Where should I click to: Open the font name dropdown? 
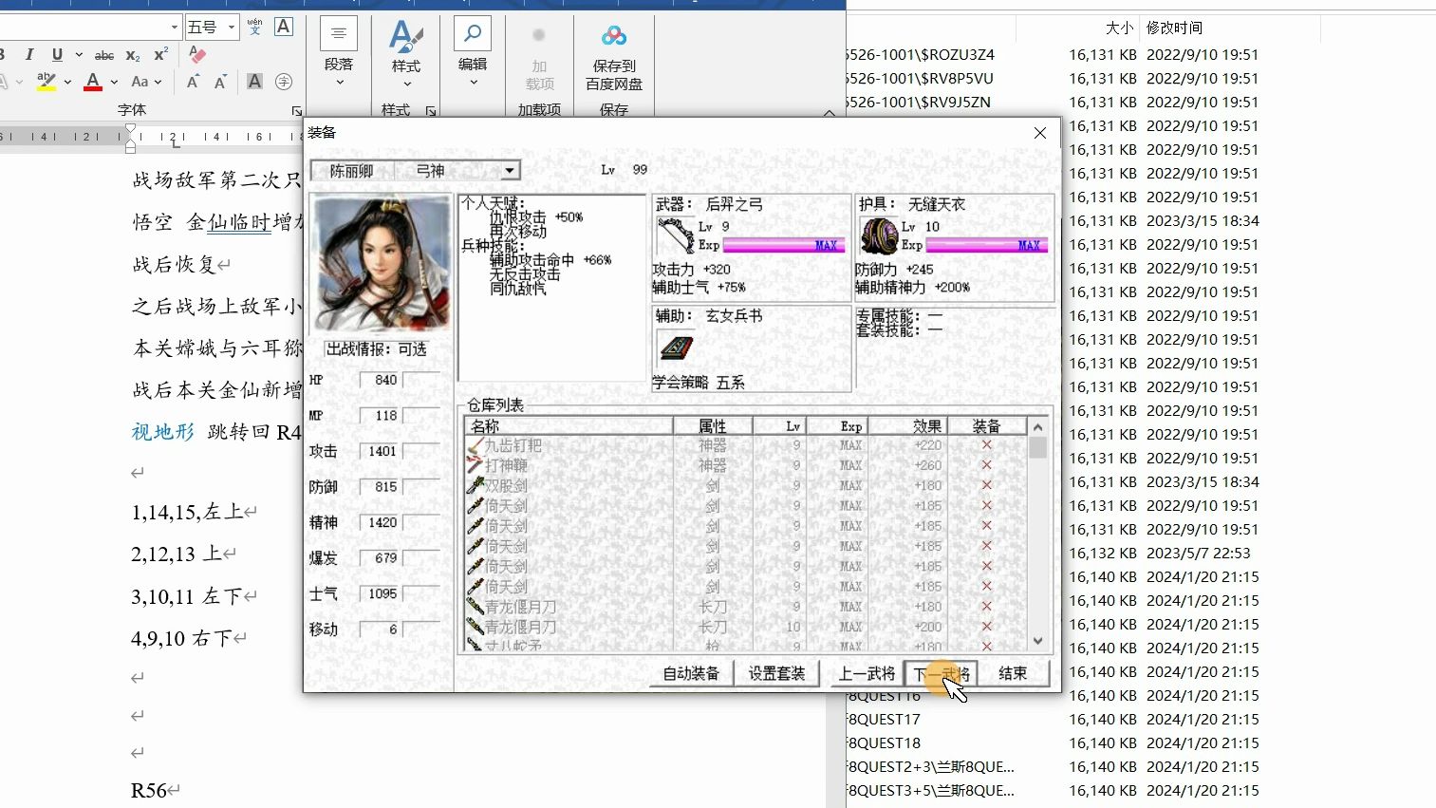pyautogui.click(x=175, y=27)
